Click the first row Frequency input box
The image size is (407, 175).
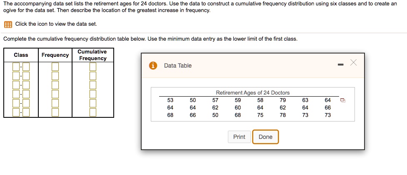tap(55, 67)
